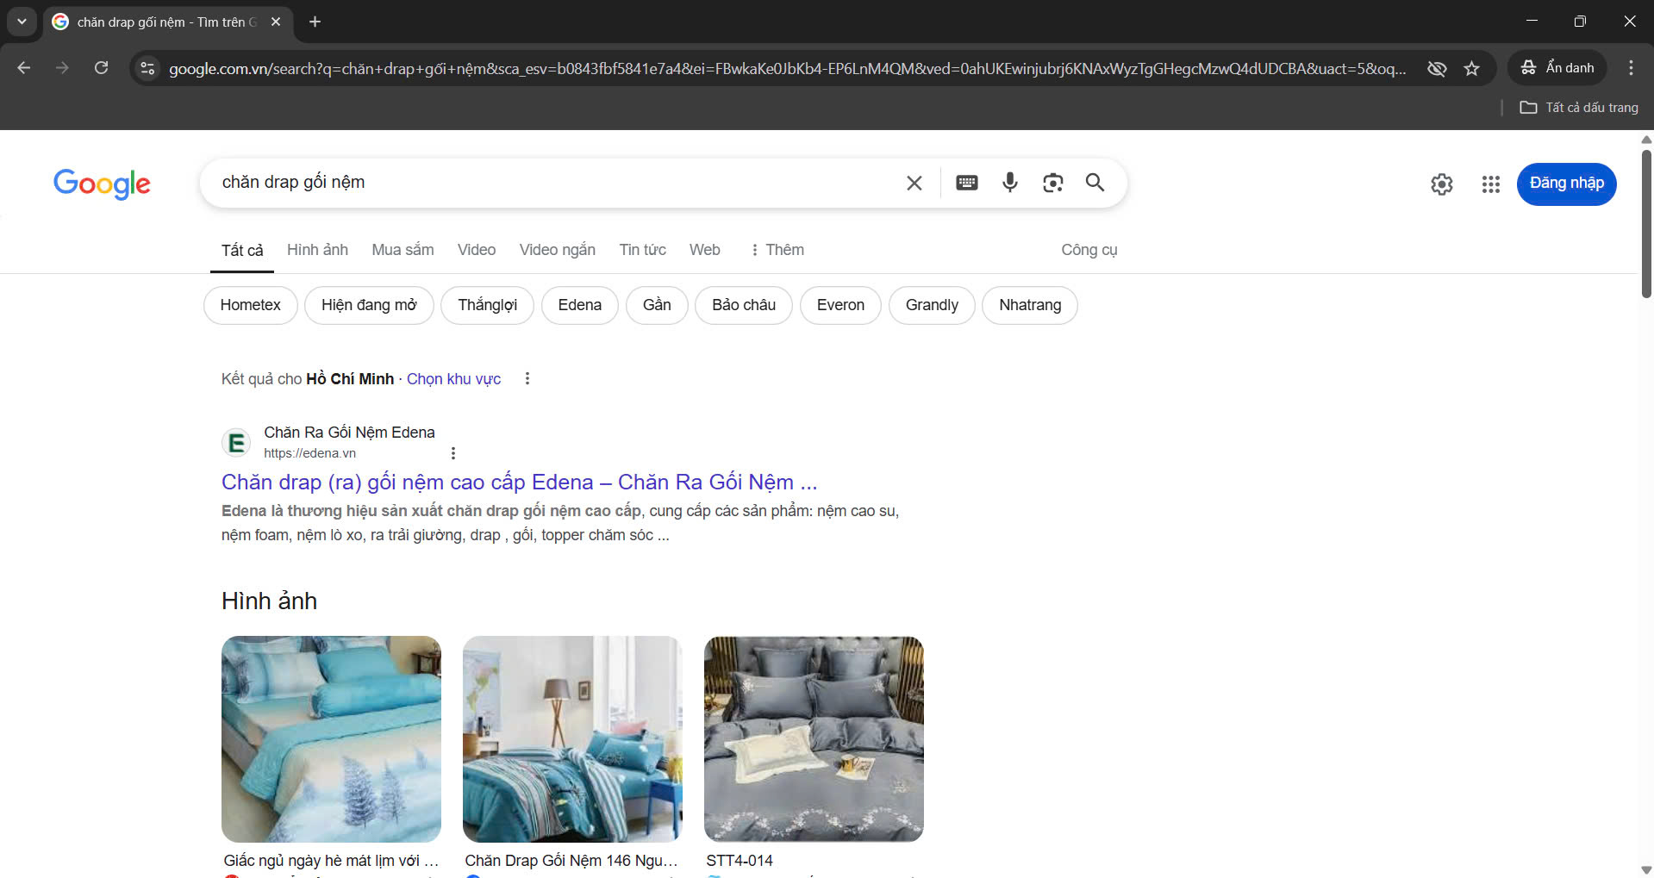Click the Đăng nhập sign-in button
The width and height of the screenshot is (1654, 878).
(x=1566, y=184)
